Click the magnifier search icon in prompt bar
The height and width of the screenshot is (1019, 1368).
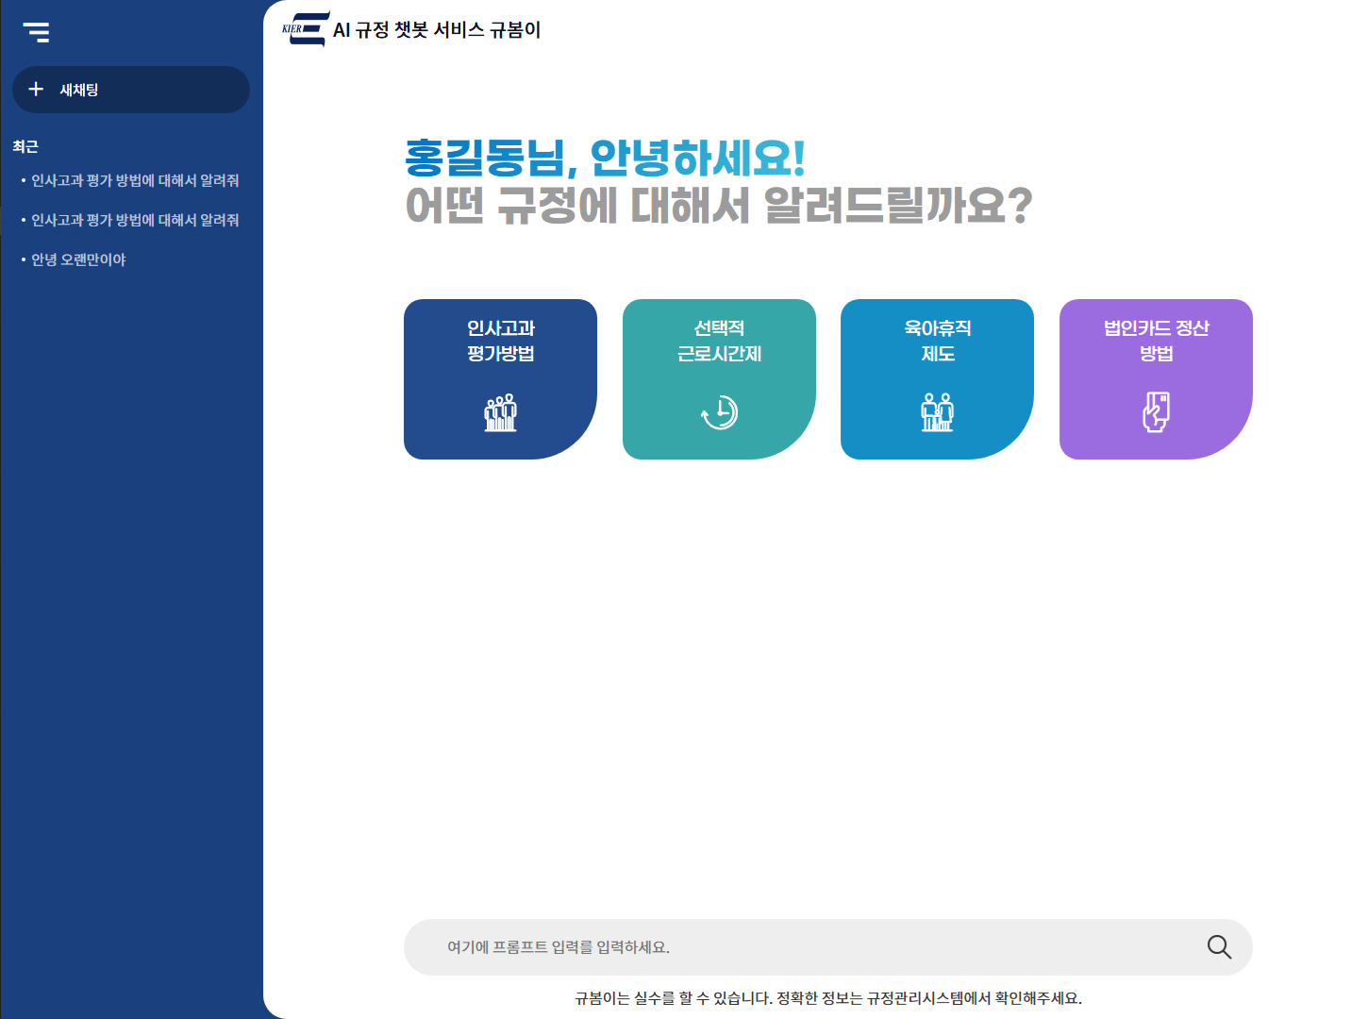(x=1219, y=947)
